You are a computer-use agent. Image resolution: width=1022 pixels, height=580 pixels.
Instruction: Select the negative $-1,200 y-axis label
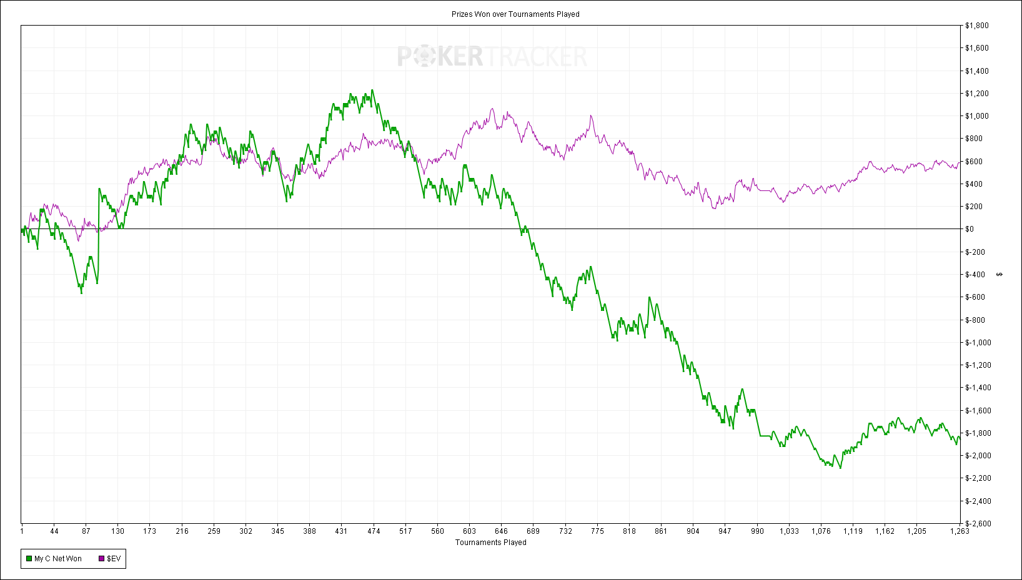(x=978, y=365)
